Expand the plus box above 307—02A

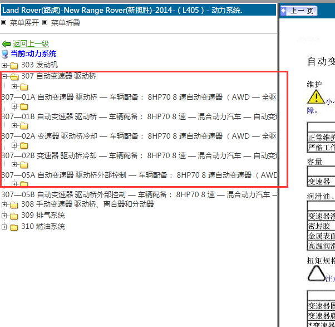pos(14,125)
